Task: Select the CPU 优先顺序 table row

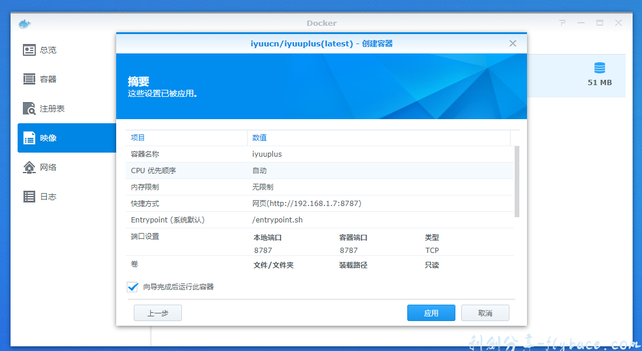Action: 293,170
